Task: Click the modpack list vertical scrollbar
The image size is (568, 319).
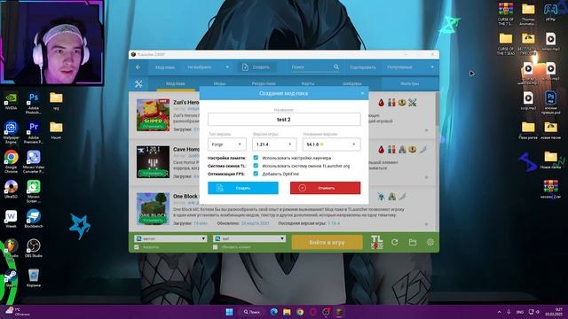Action: (x=438, y=108)
